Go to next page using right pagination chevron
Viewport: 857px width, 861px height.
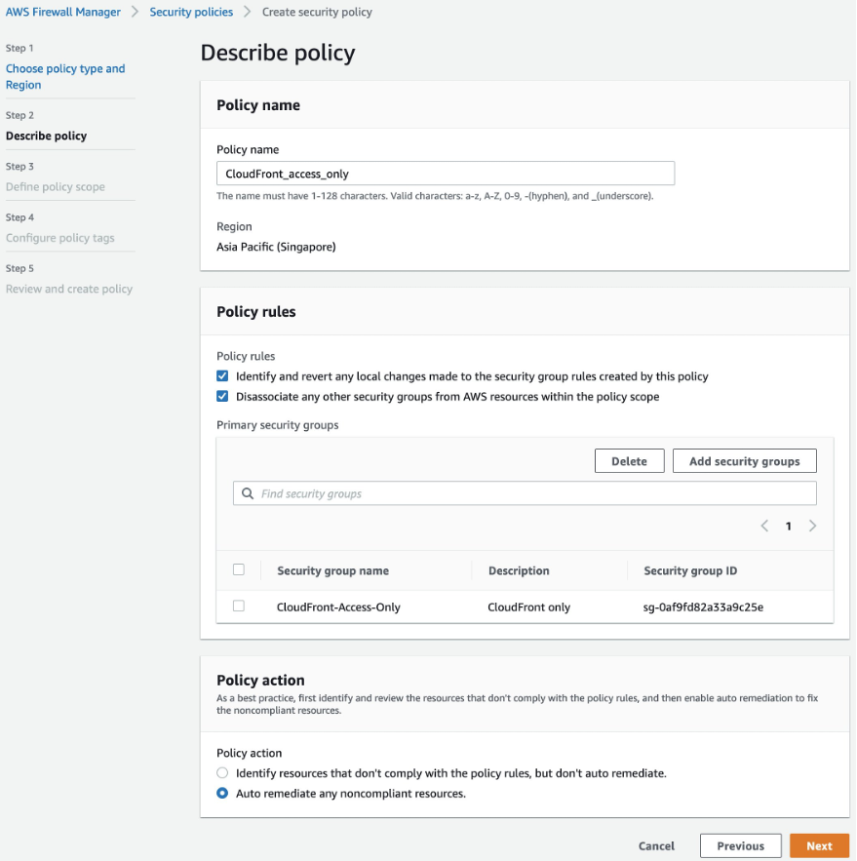click(812, 526)
